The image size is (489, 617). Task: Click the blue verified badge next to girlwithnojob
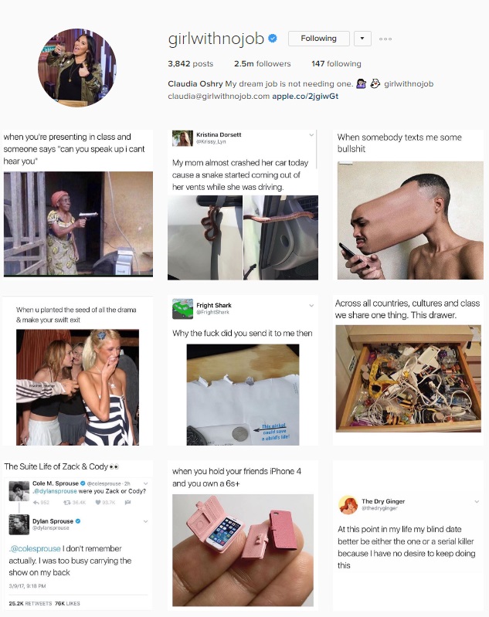point(273,39)
